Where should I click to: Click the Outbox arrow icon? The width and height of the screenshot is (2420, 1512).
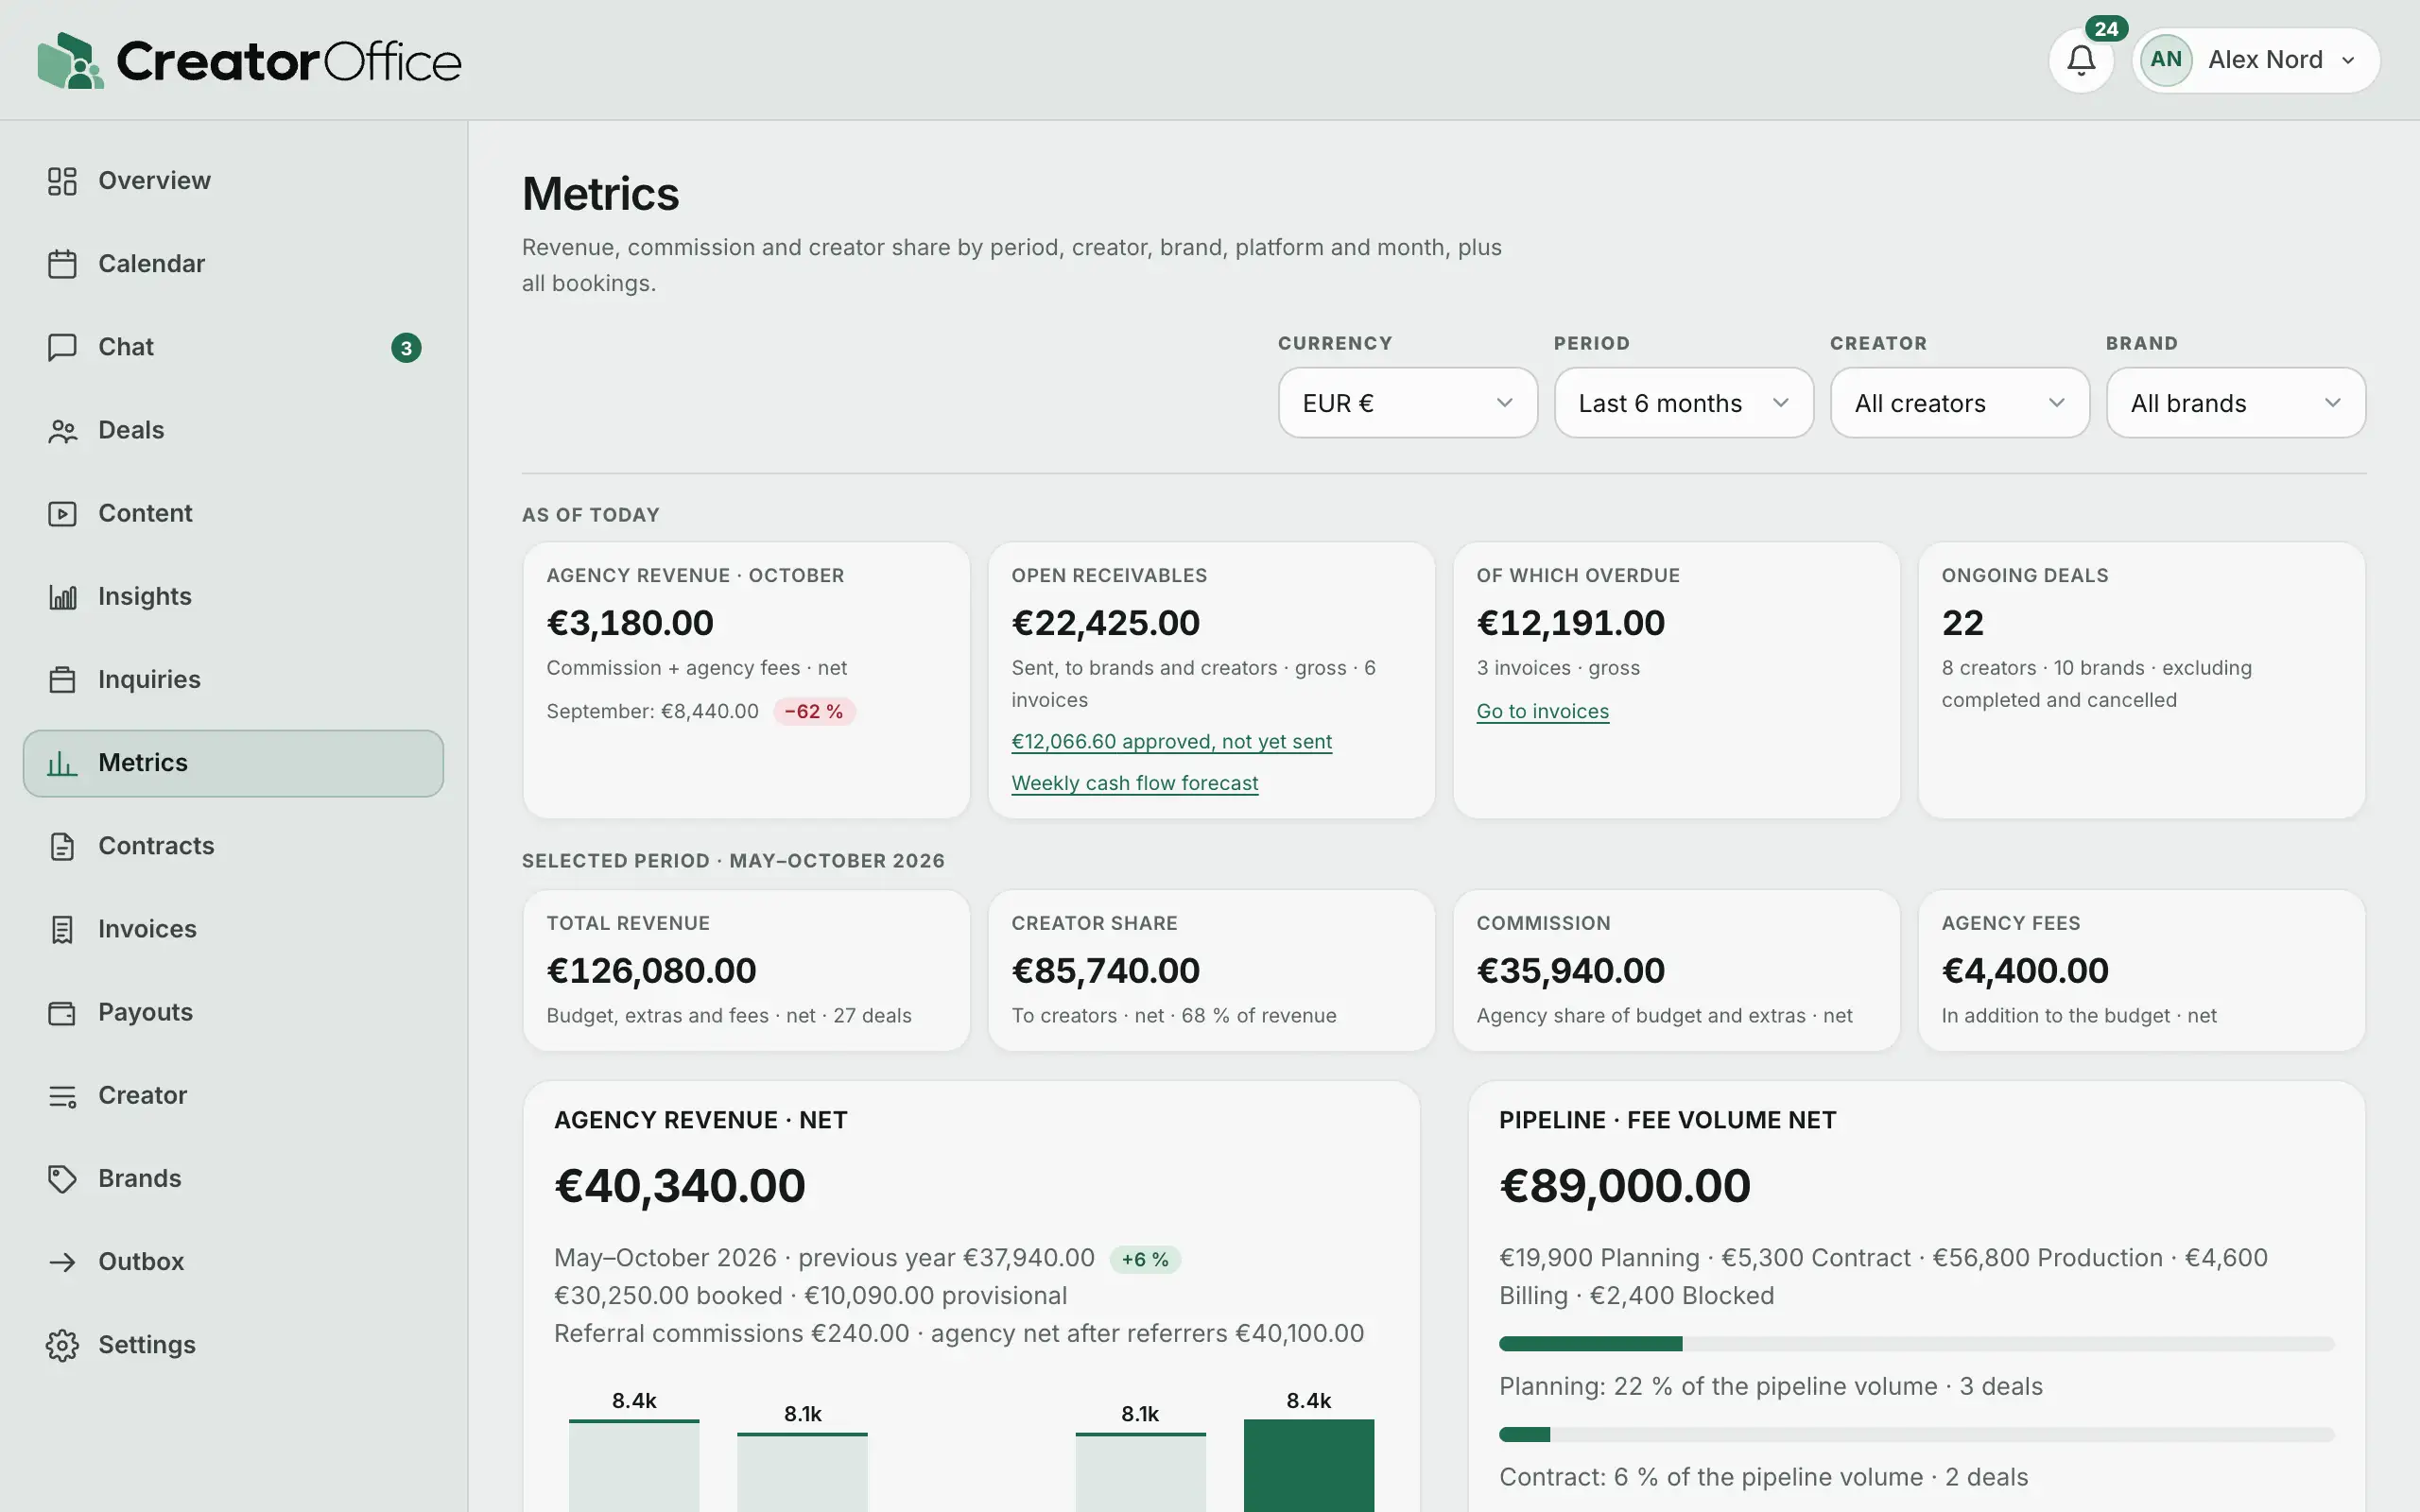(x=62, y=1262)
